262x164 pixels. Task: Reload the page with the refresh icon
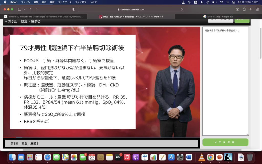point(182,9)
